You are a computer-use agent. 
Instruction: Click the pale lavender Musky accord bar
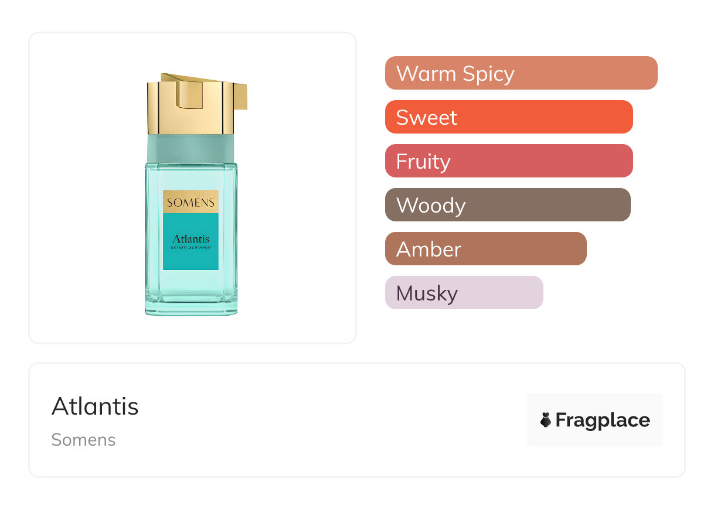[464, 293]
